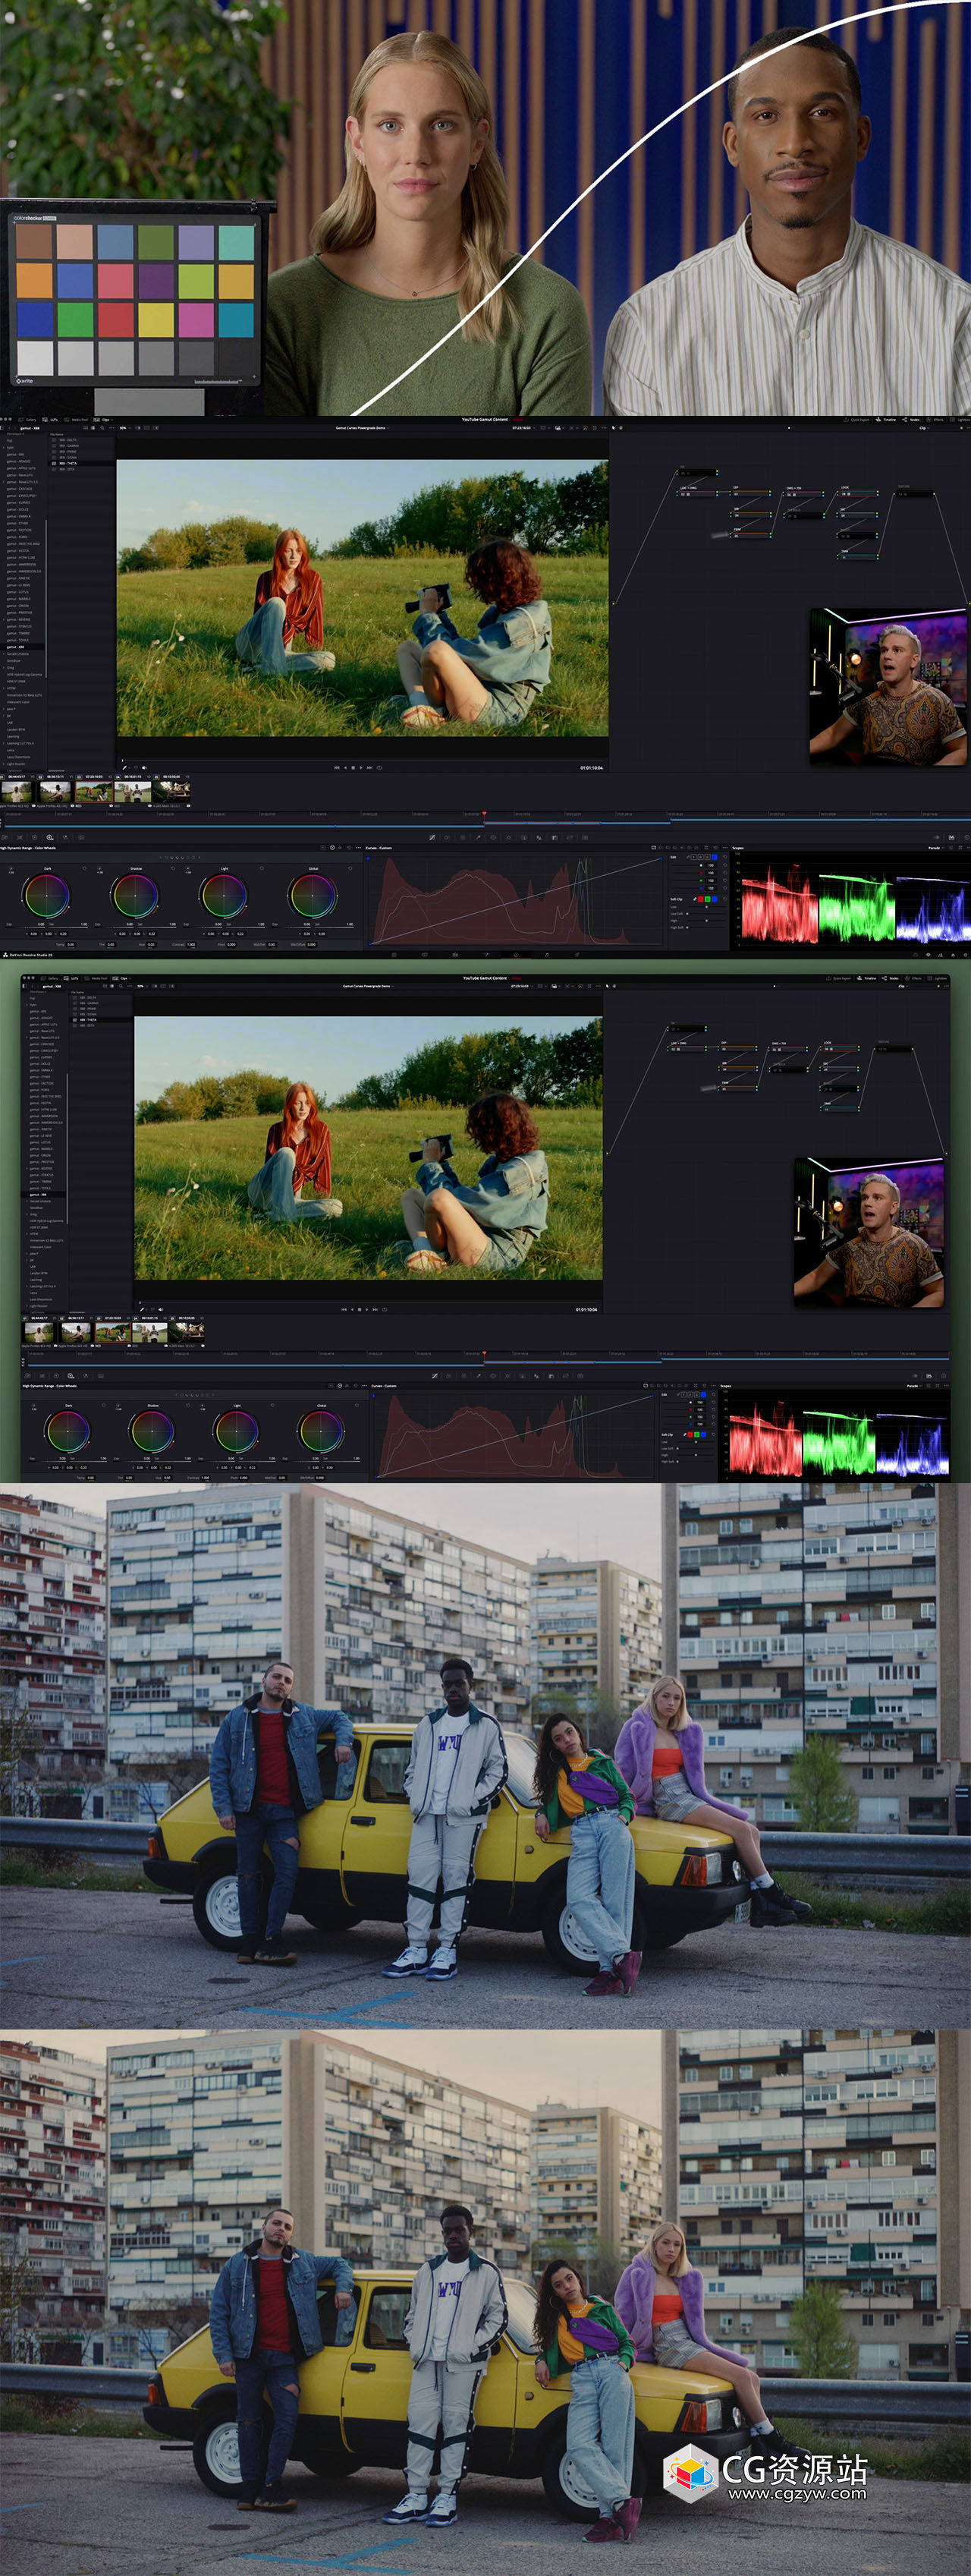This screenshot has height=2576, width=971.
Task: Click inside curve editor graph in upper Resolve window
Action: coord(514,900)
